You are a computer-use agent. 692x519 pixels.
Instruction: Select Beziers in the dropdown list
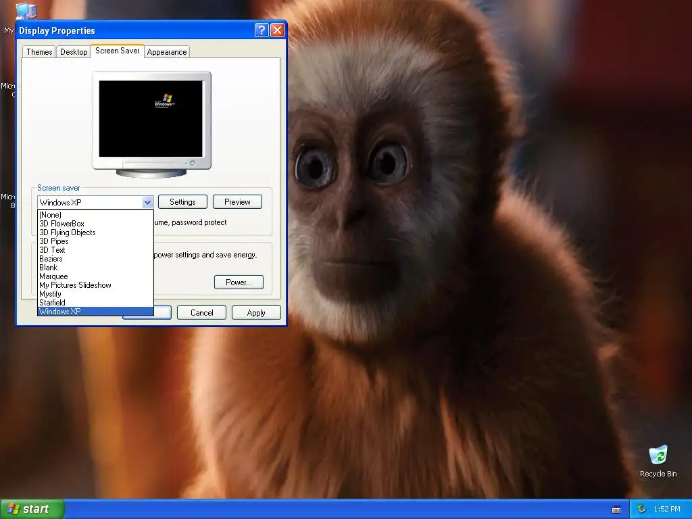pos(95,259)
